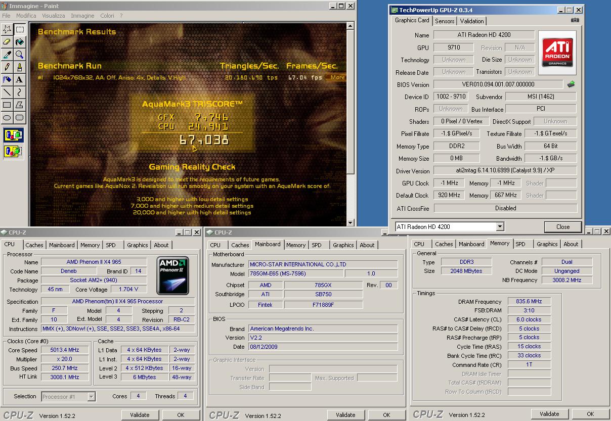
Task: Open the GPU-Z title bar icon menu
Action: 396,10
